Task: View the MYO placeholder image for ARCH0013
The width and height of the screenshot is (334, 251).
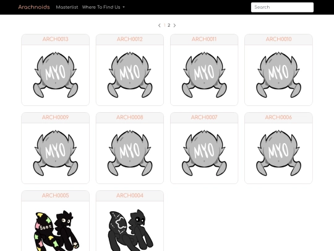Action: 56,75
